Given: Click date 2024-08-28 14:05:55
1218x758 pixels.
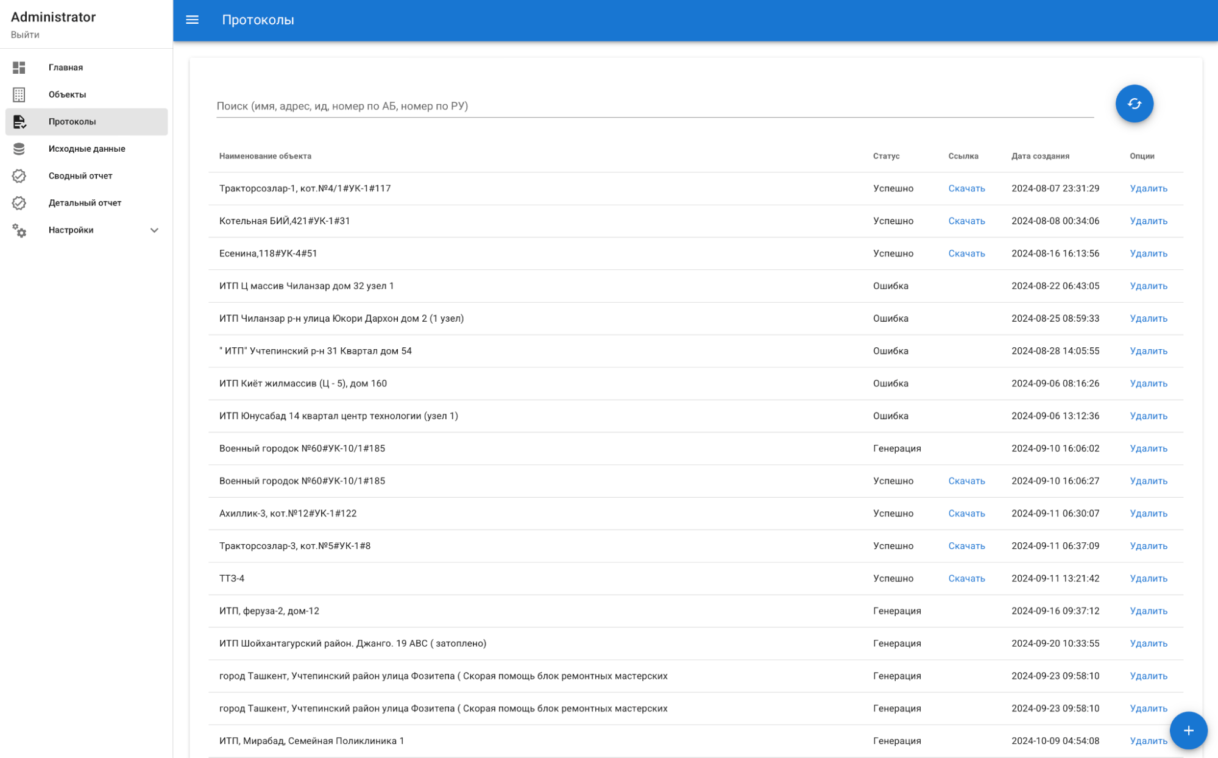Looking at the screenshot, I should (1055, 351).
